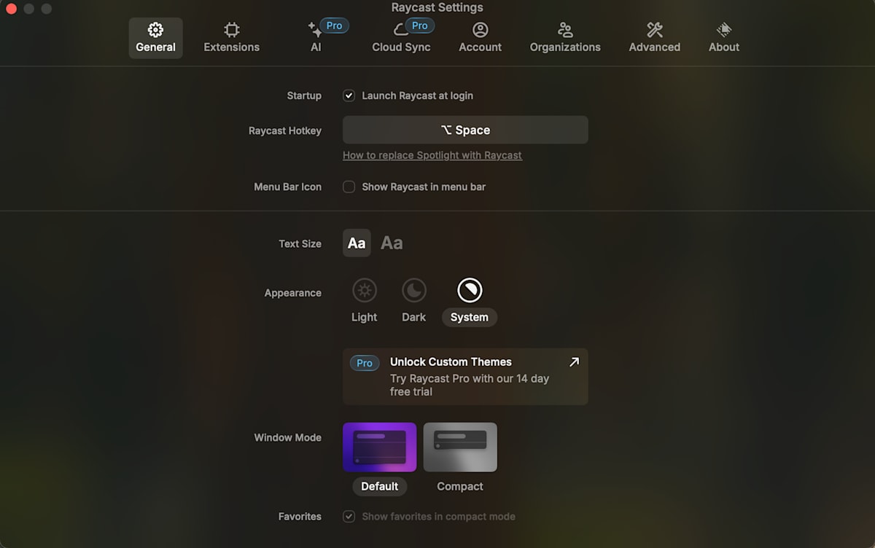Switch to the About tab label
The width and height of the screenshot is (875, 548).
724,47
